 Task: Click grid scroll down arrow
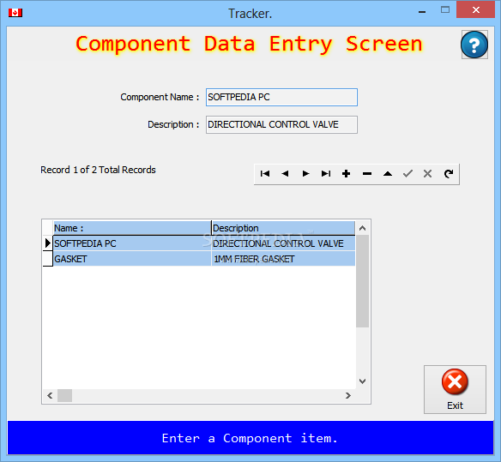[362, 381]
